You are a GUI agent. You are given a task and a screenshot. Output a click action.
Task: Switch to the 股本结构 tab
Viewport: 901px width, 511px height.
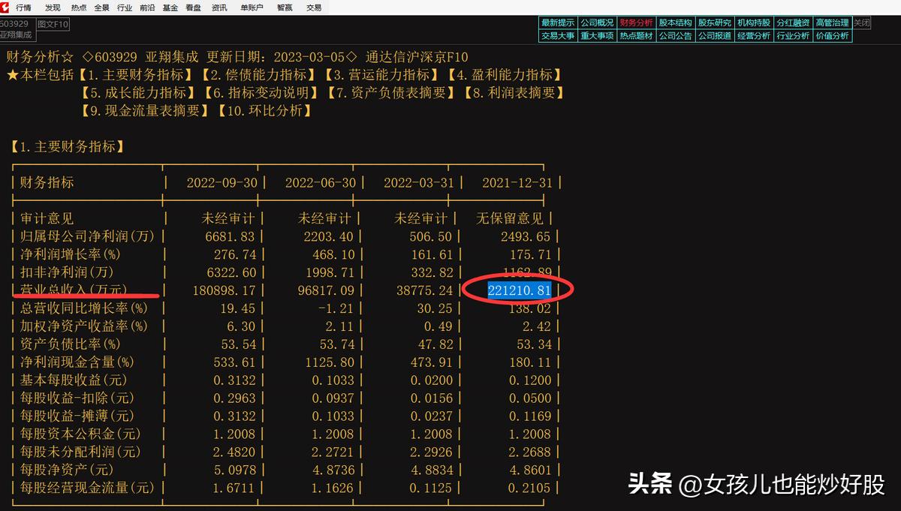675,23
